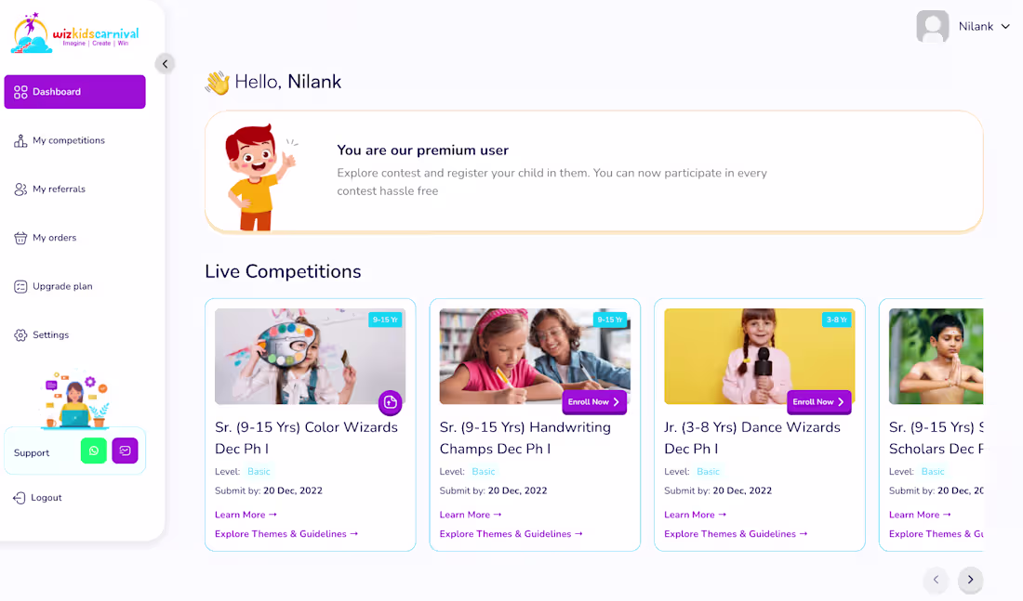Click the previous competitions left arrow
Viewport: 1023px width, 601px height.
coord(936,580)
